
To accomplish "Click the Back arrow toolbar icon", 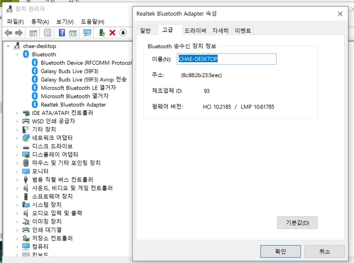I will pyautogui.click(x=8, y=33).
